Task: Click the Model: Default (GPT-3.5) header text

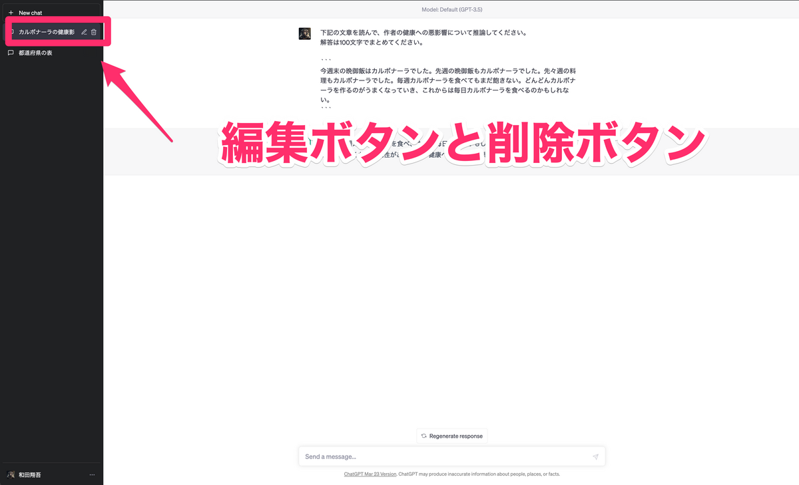Action: 451,10
